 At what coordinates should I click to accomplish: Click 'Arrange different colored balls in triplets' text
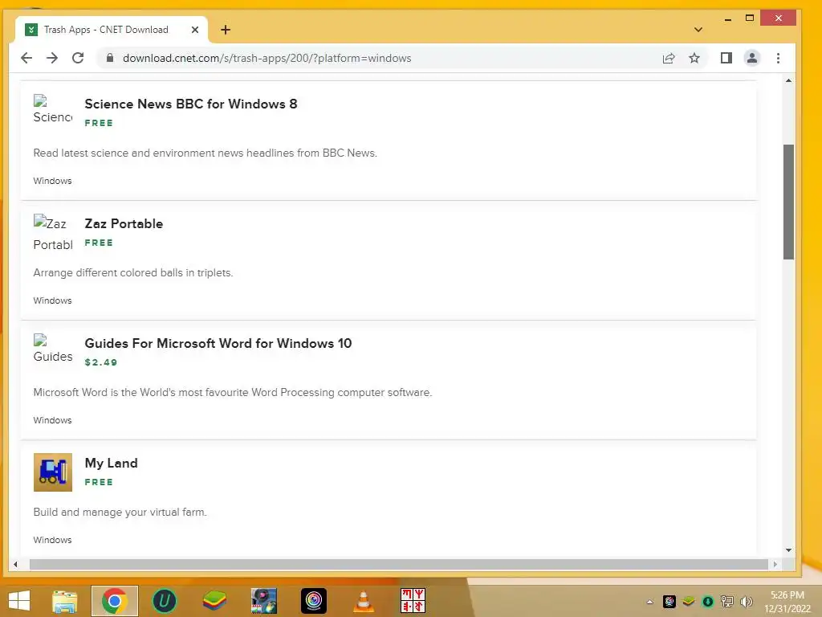tap(133, 273)
